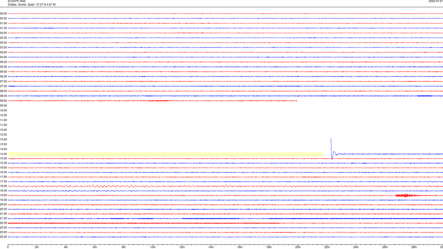Click the 10:00 time label
Screen dimensions: 443x249
tap(3, 110)
